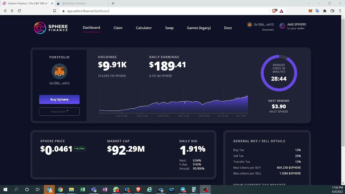
Task: Click the Transfer Tax 13% row
Action: [267, 162]
